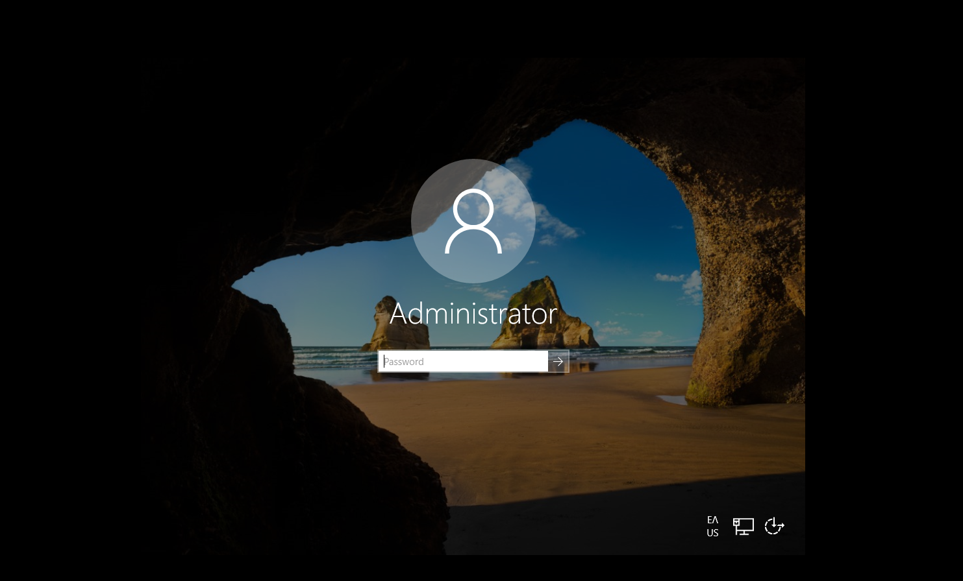Click the Administrator label under the avatar
The image size is (963, 581).
pyautogui.click(x=473, y=314)
